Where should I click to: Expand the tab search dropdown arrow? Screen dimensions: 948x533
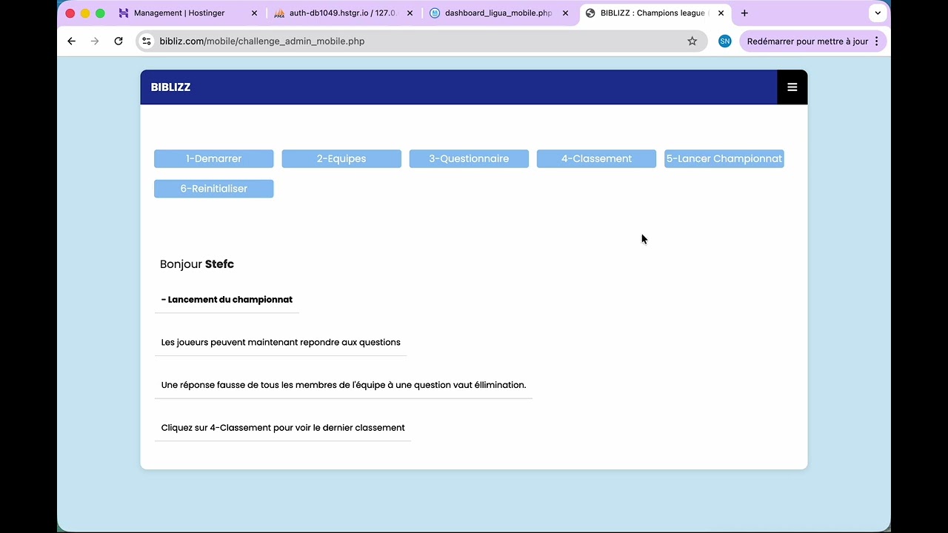click(x=878, y=13)
